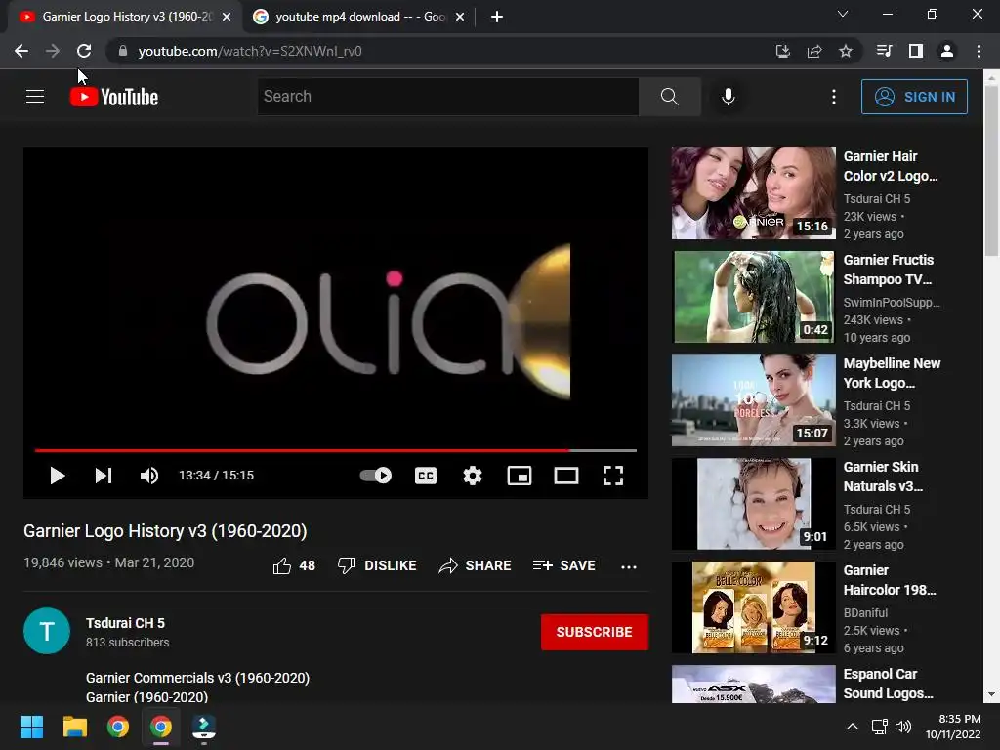Open the tab search chevron
The width and height of the screenshot is (1000, 750).
(x=843, y=14)
